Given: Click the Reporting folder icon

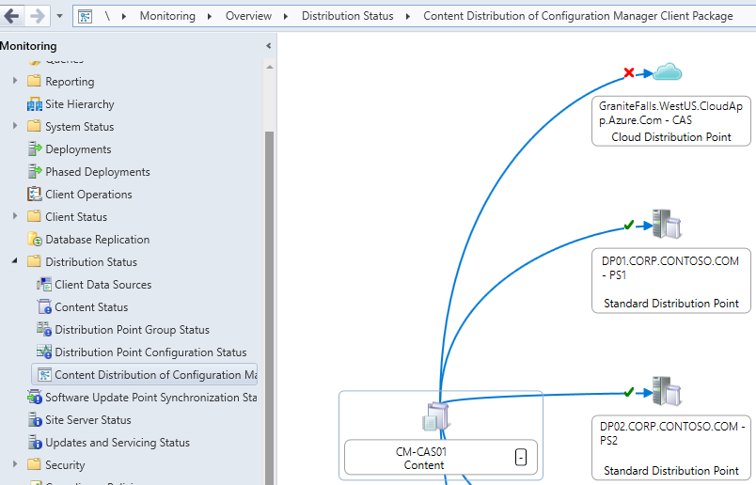Looking at the screenshot, I should click(x=34, y=81).
